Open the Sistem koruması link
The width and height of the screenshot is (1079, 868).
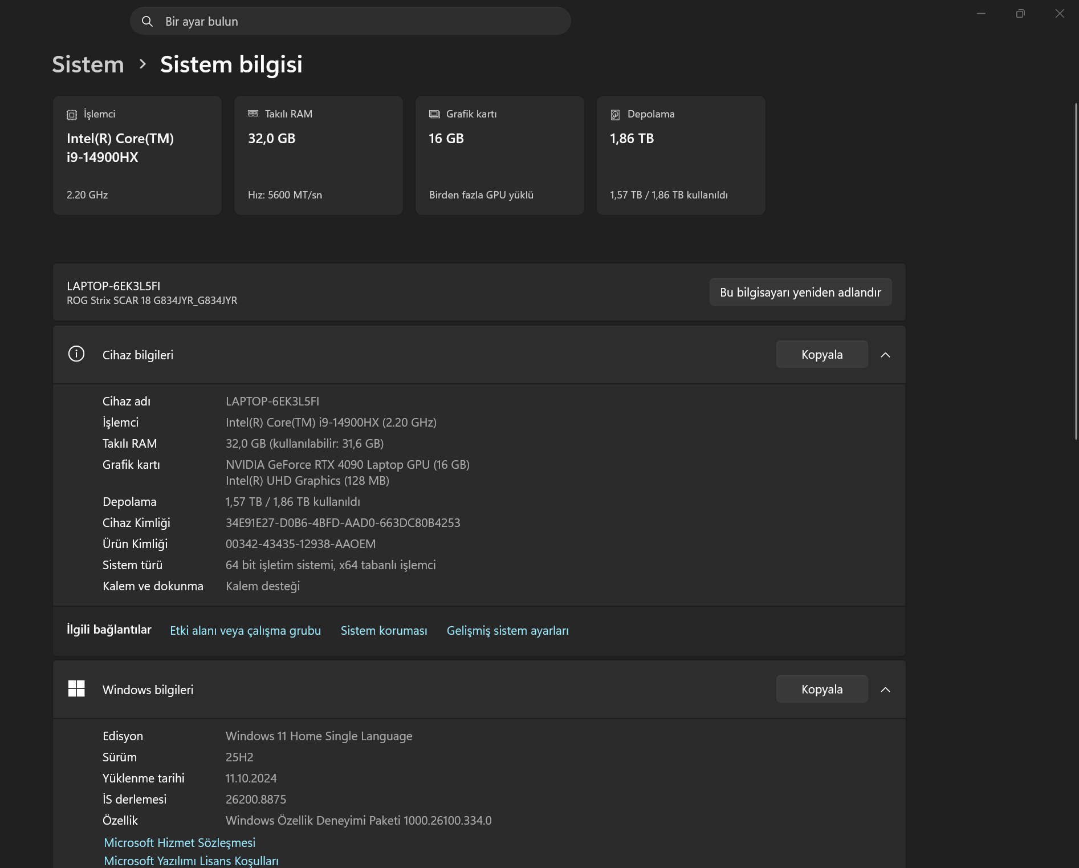(384, 631)
